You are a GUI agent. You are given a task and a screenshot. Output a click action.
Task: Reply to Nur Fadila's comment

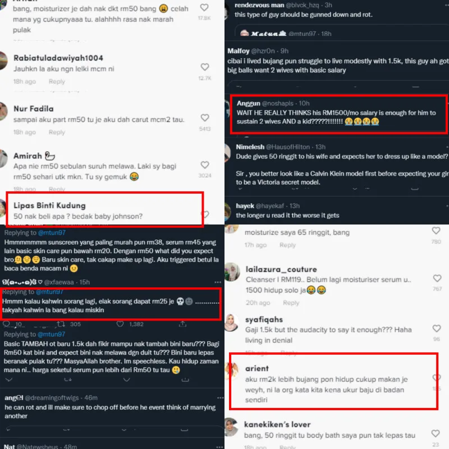coord(57,132)
